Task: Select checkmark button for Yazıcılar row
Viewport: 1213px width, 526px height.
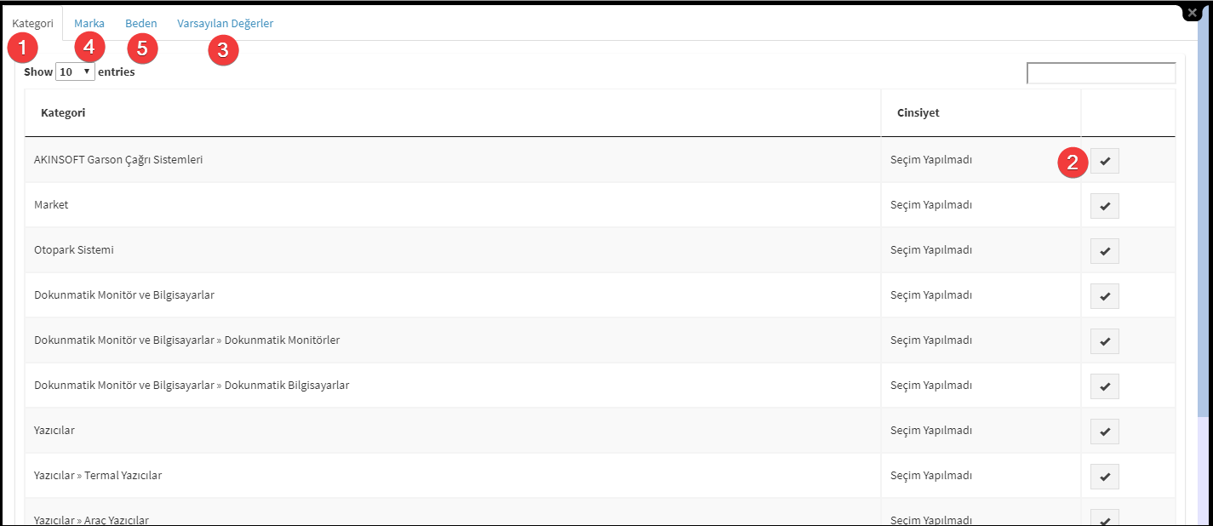Action: tap(1105, 432)
